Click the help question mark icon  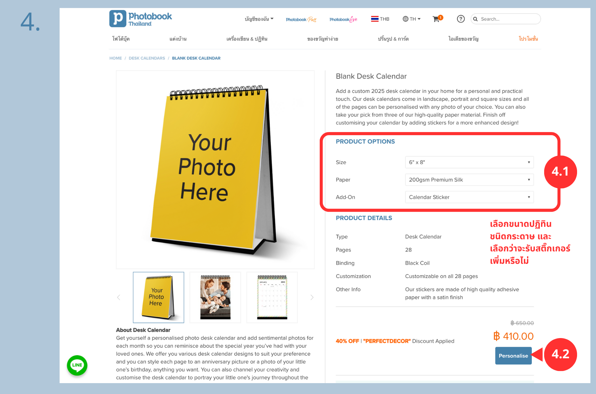[x=461, y=19]
